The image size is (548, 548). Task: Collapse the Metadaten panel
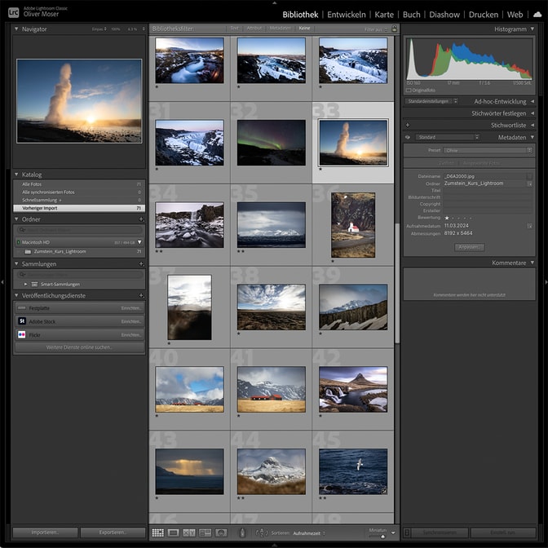pos(533,137)
